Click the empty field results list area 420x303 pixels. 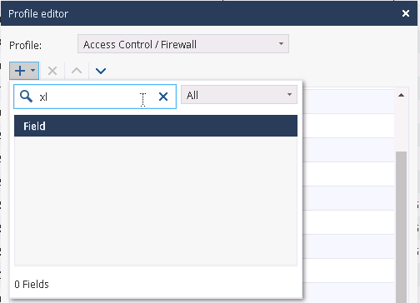pyautogui.click(x=156, y=201)
